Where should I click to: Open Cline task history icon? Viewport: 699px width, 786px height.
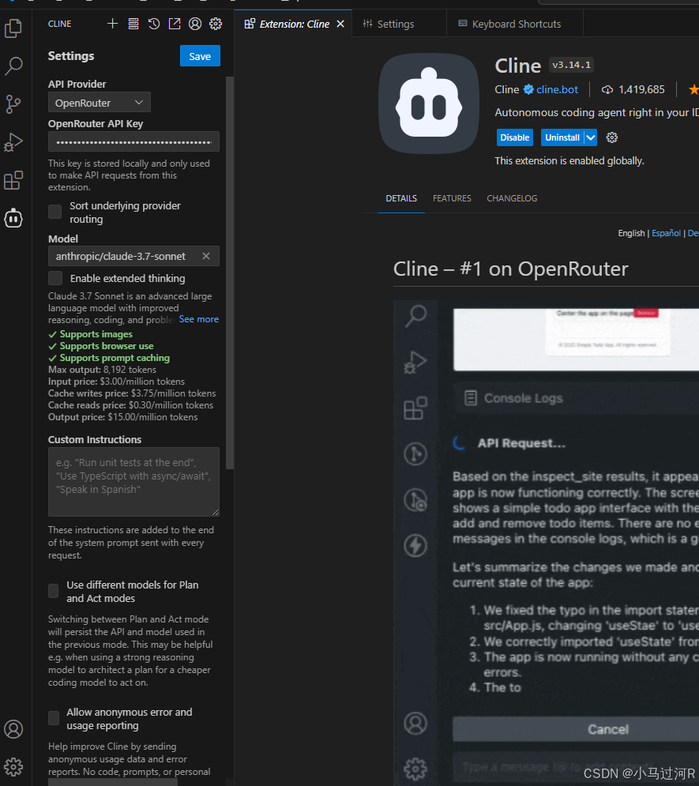pos(154,24)
